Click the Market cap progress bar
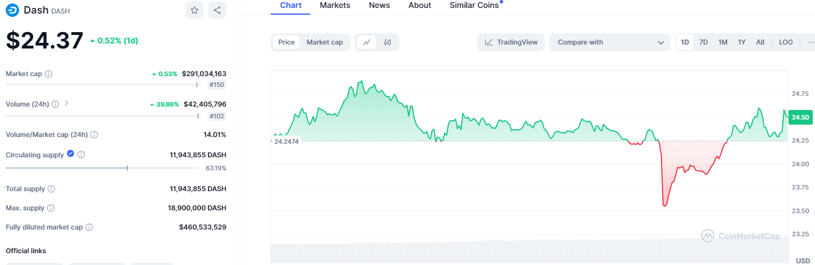This screenshot has height=265, width=815. pos(103,85)
